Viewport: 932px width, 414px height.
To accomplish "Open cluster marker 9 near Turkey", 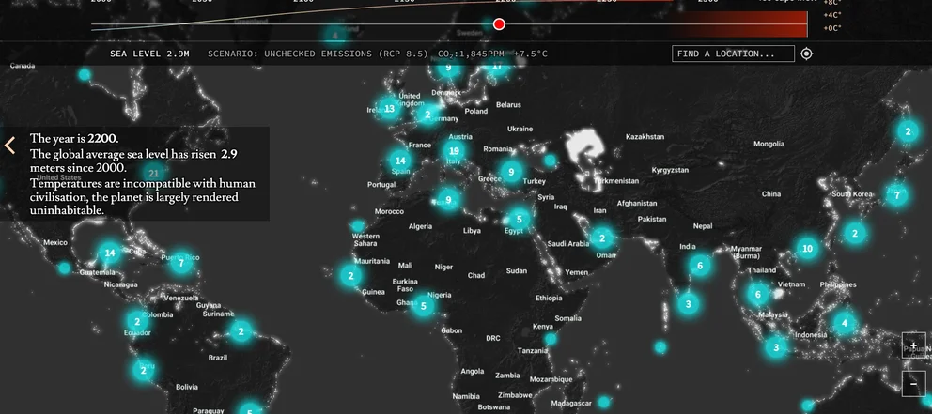I will (510, 172).
